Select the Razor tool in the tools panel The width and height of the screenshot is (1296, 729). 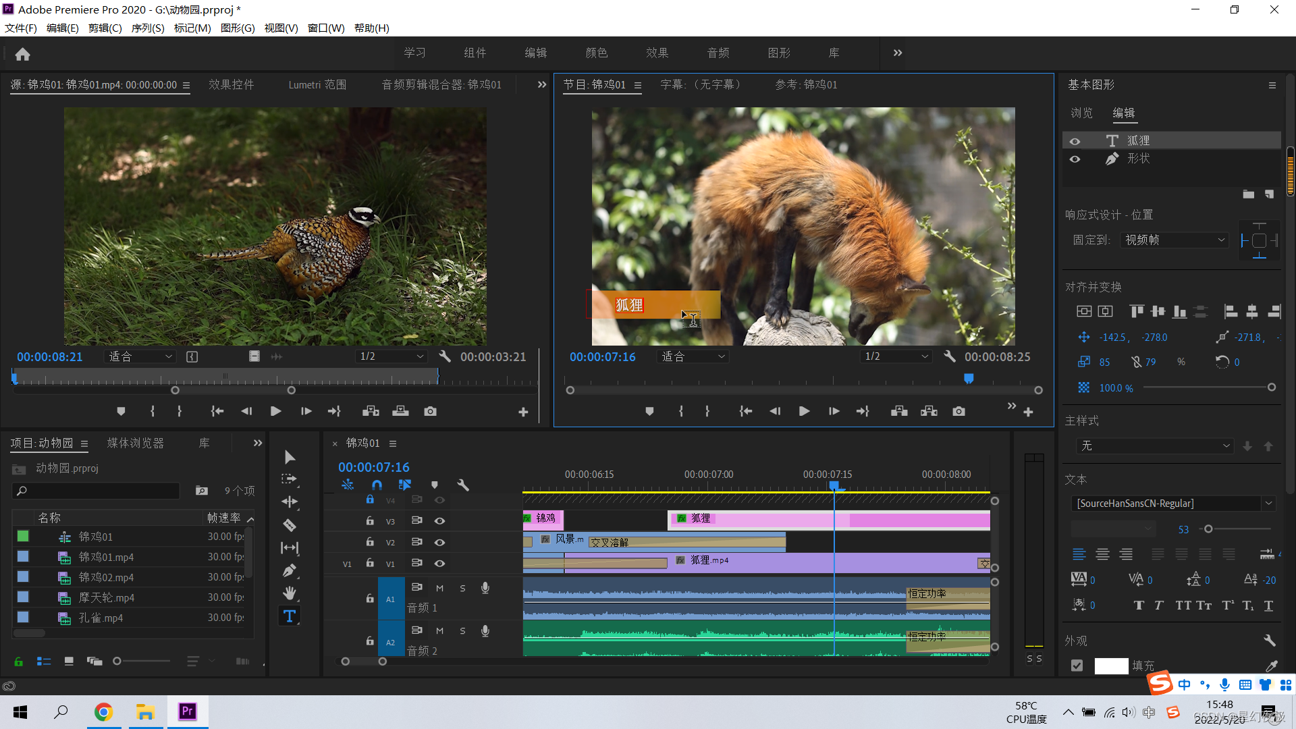tap(290, 525)
